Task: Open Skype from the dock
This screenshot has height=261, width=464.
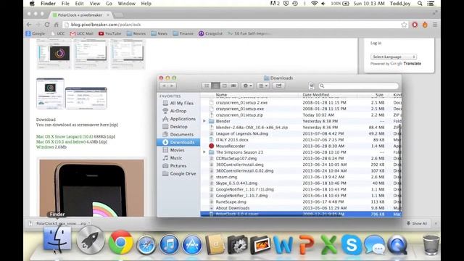Action: pos(351,245)
